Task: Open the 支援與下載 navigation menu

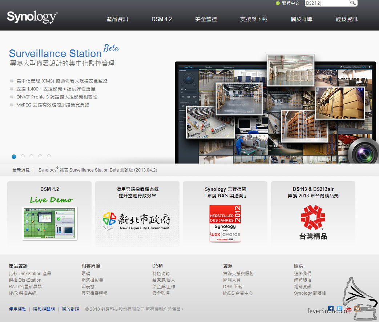Action: tap(254, 19)
